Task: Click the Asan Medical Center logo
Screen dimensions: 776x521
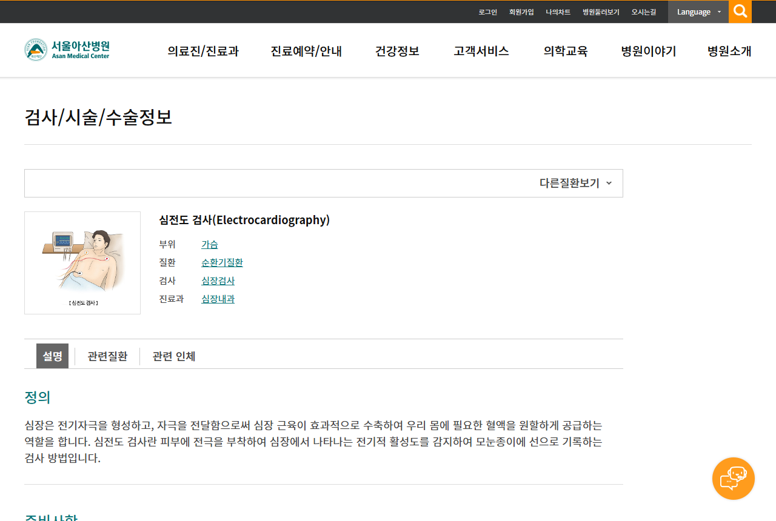Action: (67, 50)
